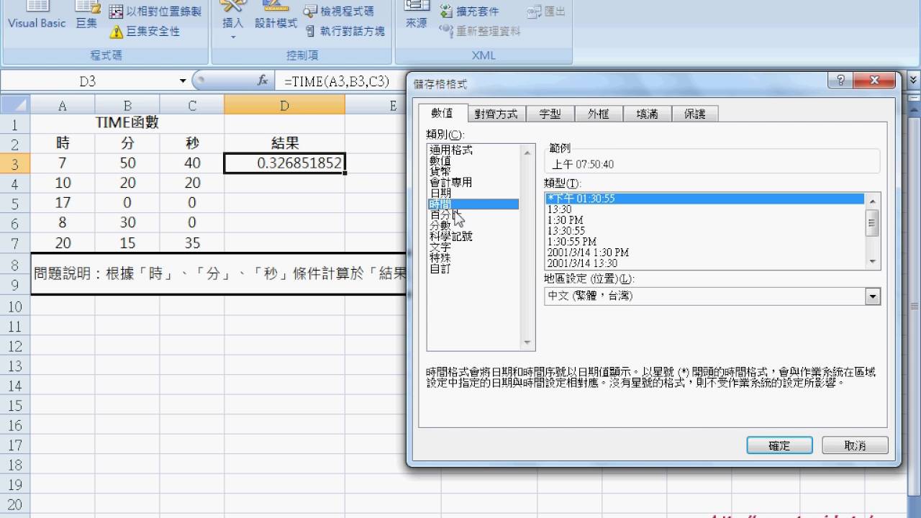Viewport: 921px width, 518px height.
Task: Click scroll-up arrow of type list
Action: click(873, 200)
